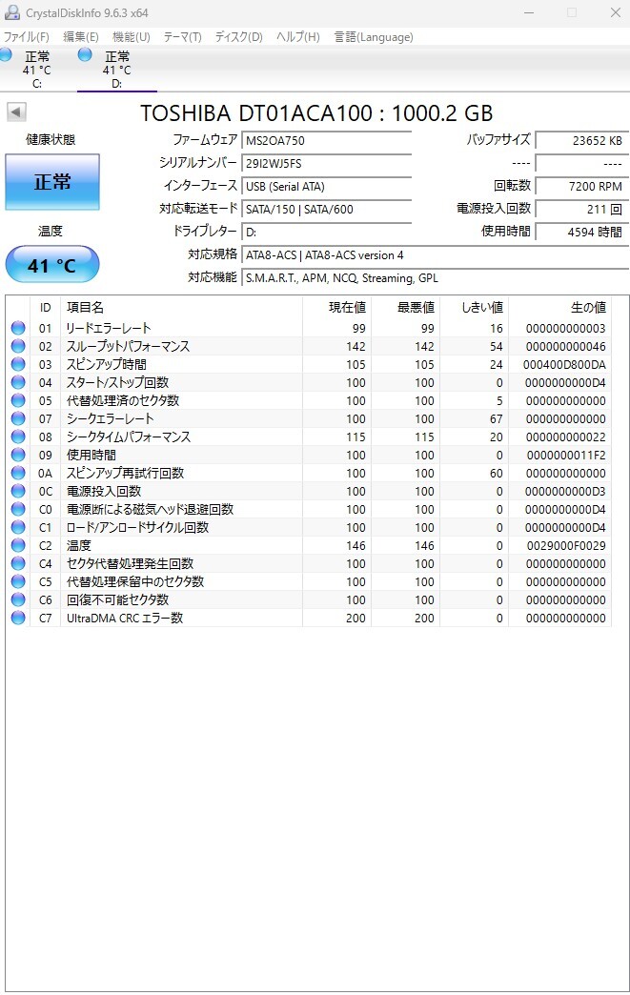Click the 現在値 column header
This screenshot has height=995, width=630.
[x=336, y=308]
